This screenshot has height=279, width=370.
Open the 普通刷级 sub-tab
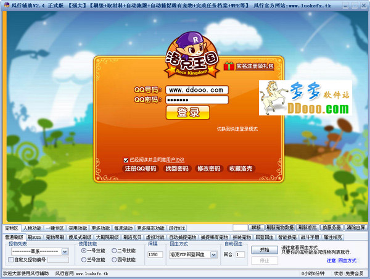coord(14,237)
